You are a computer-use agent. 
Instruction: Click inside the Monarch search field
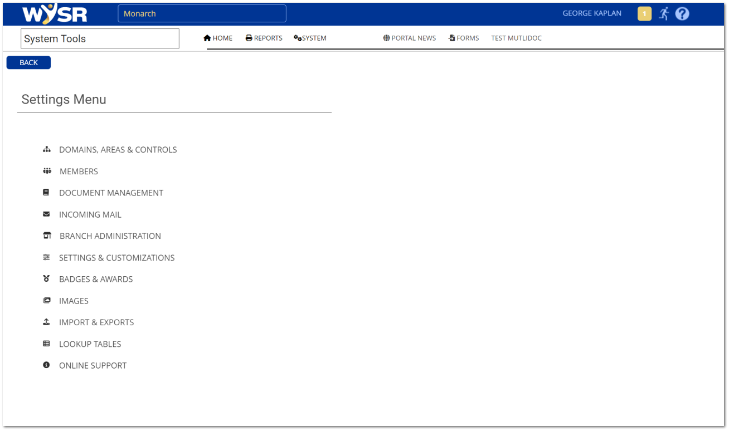tap(202, 13)
